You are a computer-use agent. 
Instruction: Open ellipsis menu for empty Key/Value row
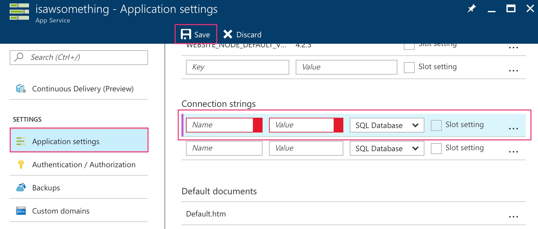coord(514,70)
